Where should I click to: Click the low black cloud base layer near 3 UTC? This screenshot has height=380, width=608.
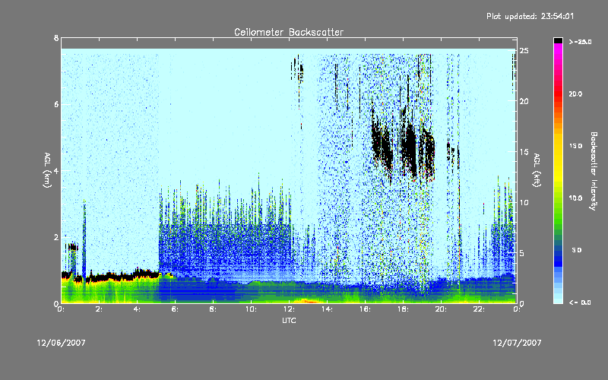pyautogui.click(x=116, y=277)
